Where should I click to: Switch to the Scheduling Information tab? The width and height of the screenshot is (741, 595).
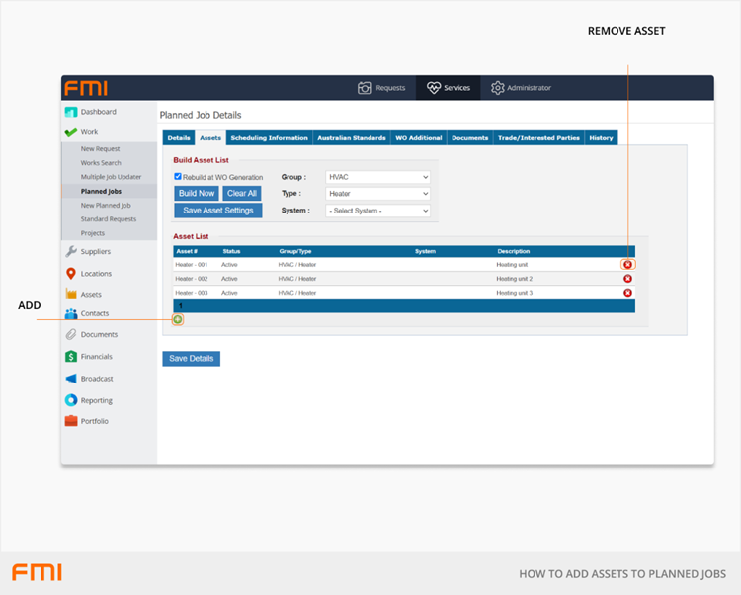(x=269, y=138)
